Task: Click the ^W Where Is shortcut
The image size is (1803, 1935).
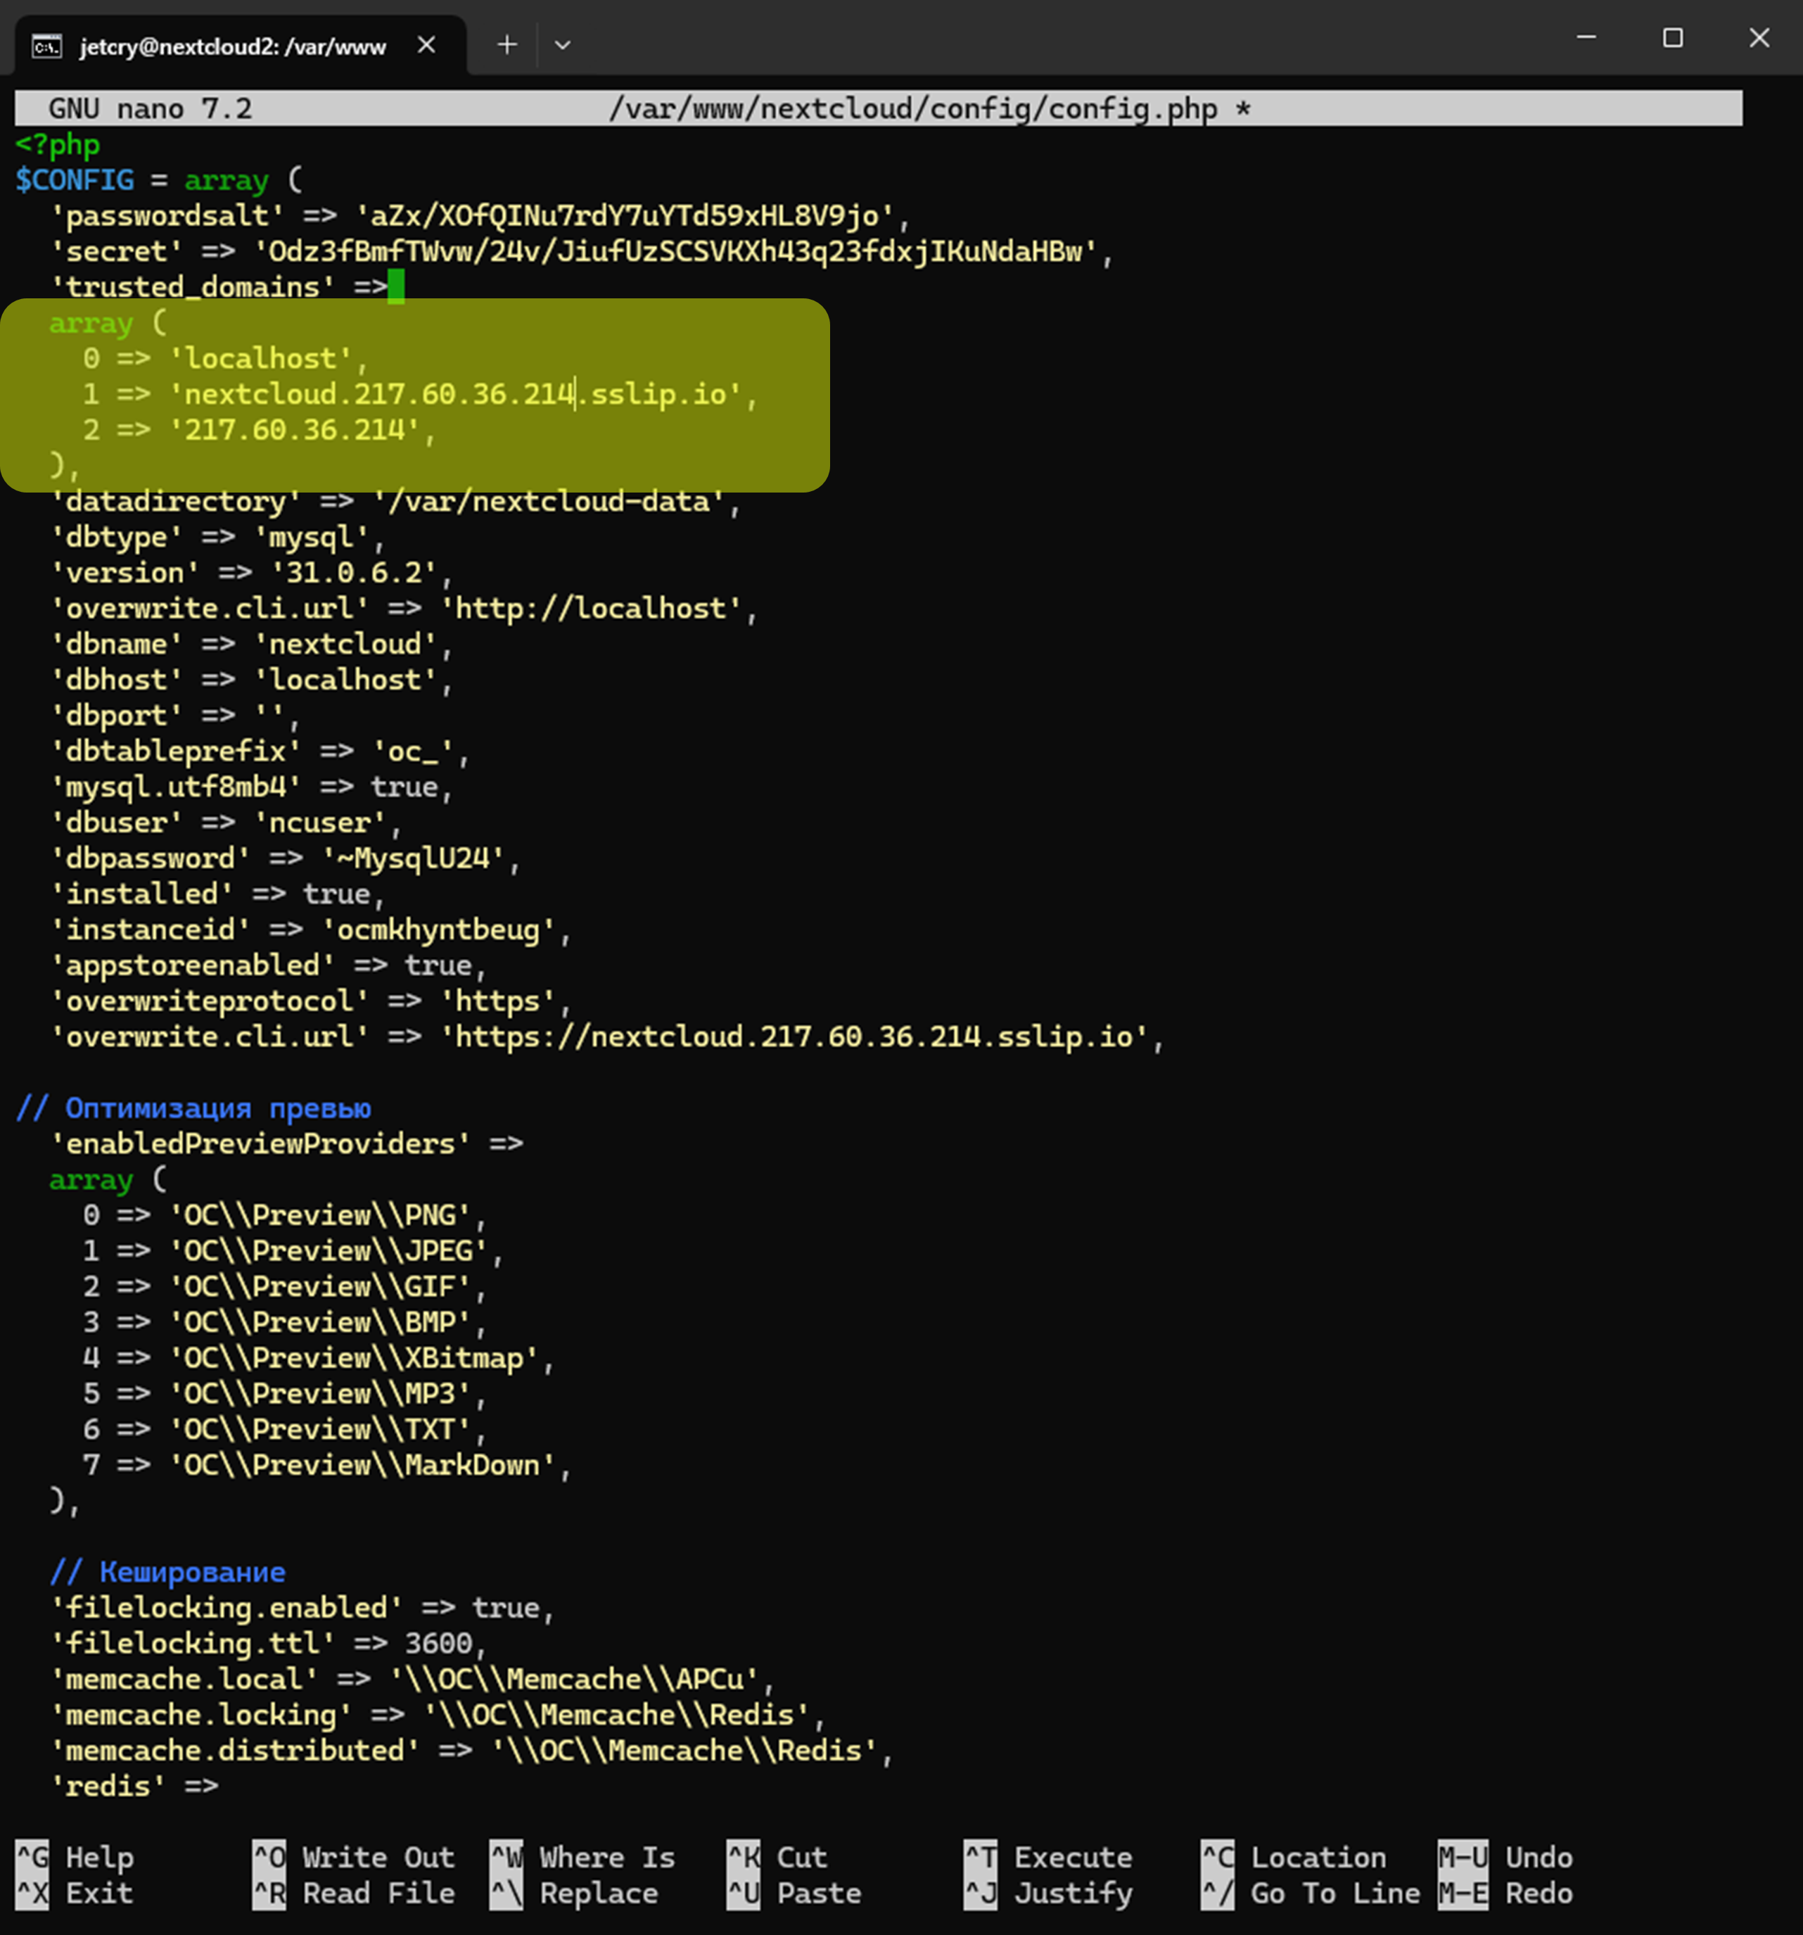Action: [583, 1857]
